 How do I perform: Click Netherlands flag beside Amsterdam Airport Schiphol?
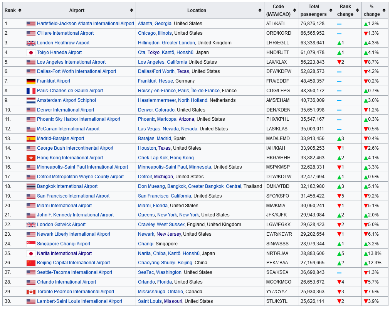coord(31,100)
